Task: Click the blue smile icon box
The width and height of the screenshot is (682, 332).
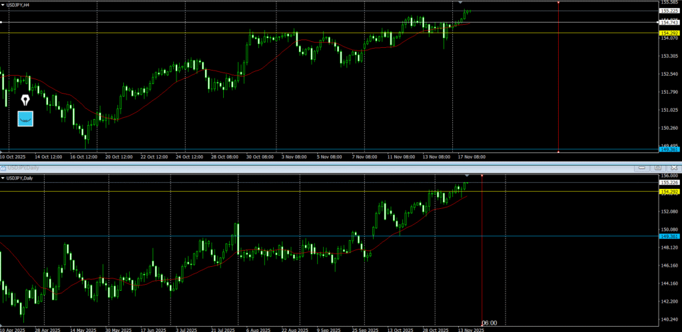Action: click(x=25, y=119)
